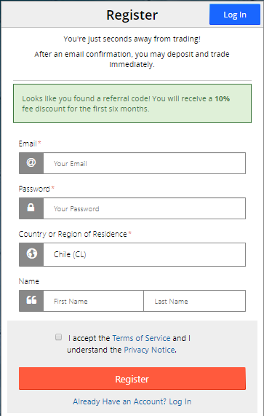Click the padlock icon beside the password field

click(x=31, y=208)
